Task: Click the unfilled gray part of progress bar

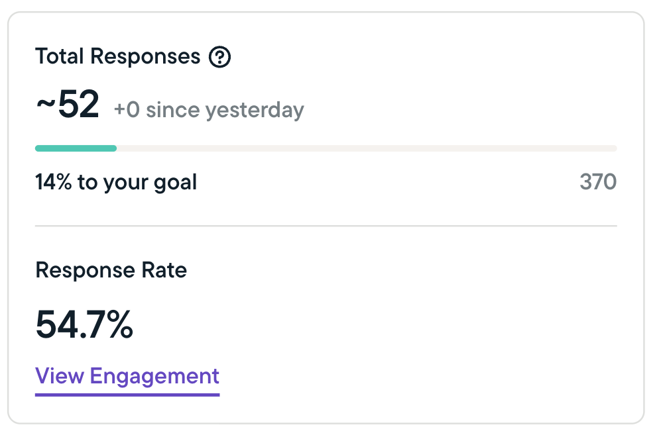Action: pos(366,148)
